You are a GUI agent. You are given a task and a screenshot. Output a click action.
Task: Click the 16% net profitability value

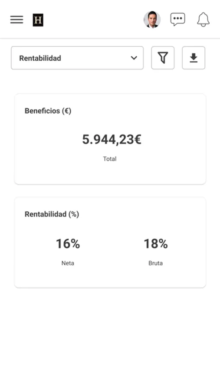[68, 244]
